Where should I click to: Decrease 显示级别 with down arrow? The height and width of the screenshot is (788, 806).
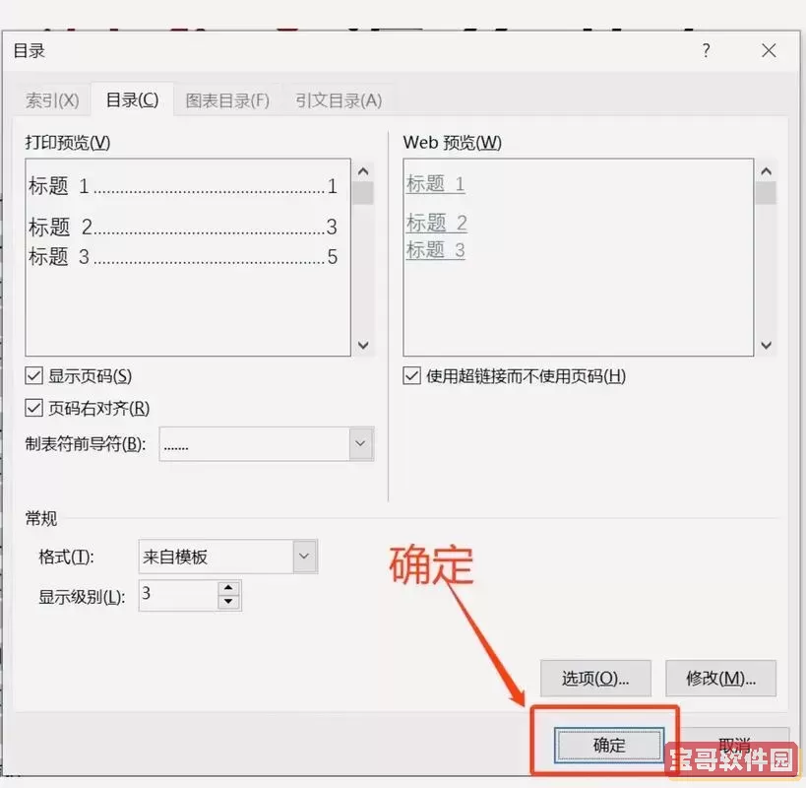tap(228, 602)
